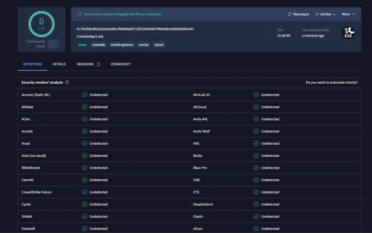Viewport: 372px width, 233px height.
Task: Click the Alibaba undetected check icon
Action: point(85,107)
